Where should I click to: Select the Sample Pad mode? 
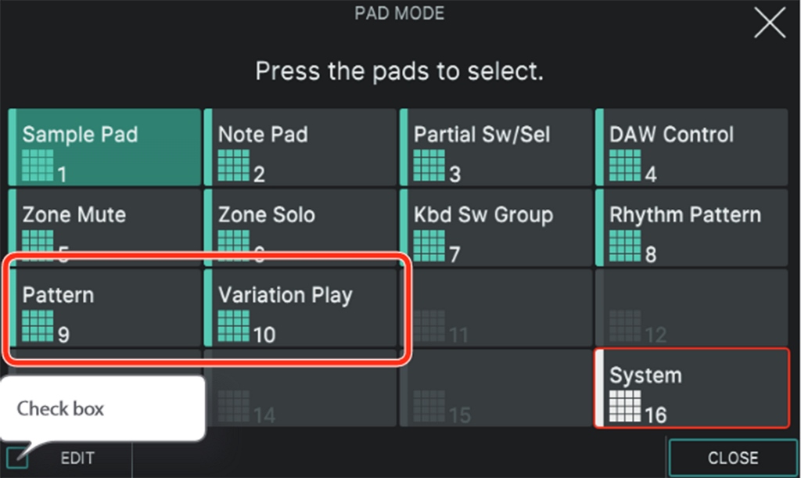(105, 147)
